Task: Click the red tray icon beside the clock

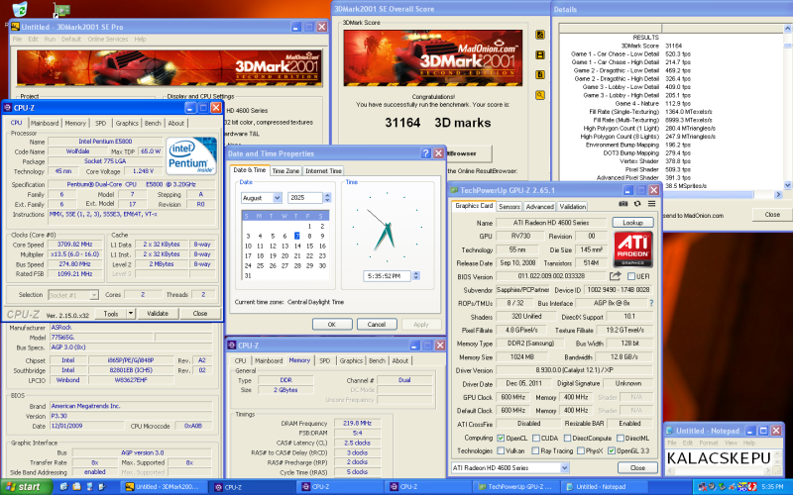Action: click(x=752, y=487)
